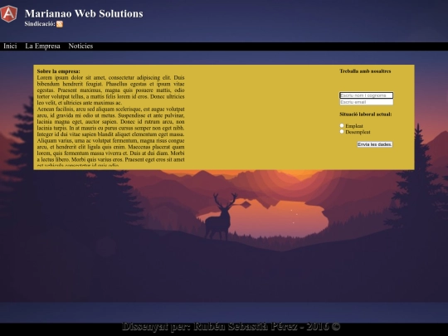Select the Desempleat radio button

tap(342, 131)
